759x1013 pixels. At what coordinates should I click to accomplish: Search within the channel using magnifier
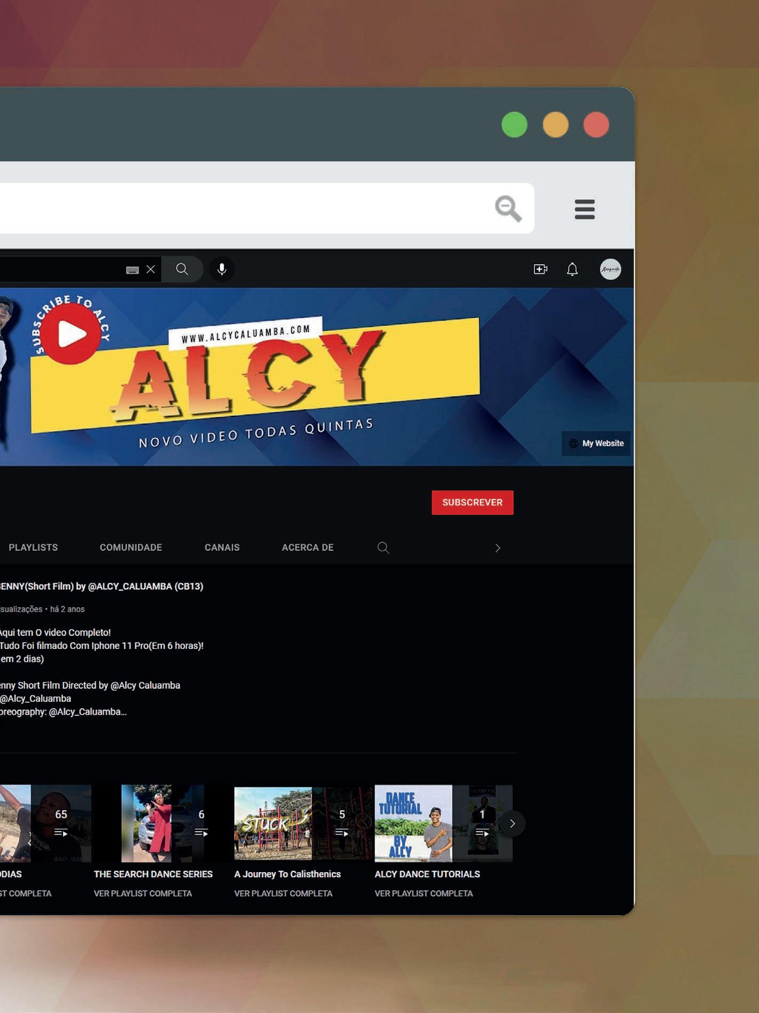[x=383, y=548]
